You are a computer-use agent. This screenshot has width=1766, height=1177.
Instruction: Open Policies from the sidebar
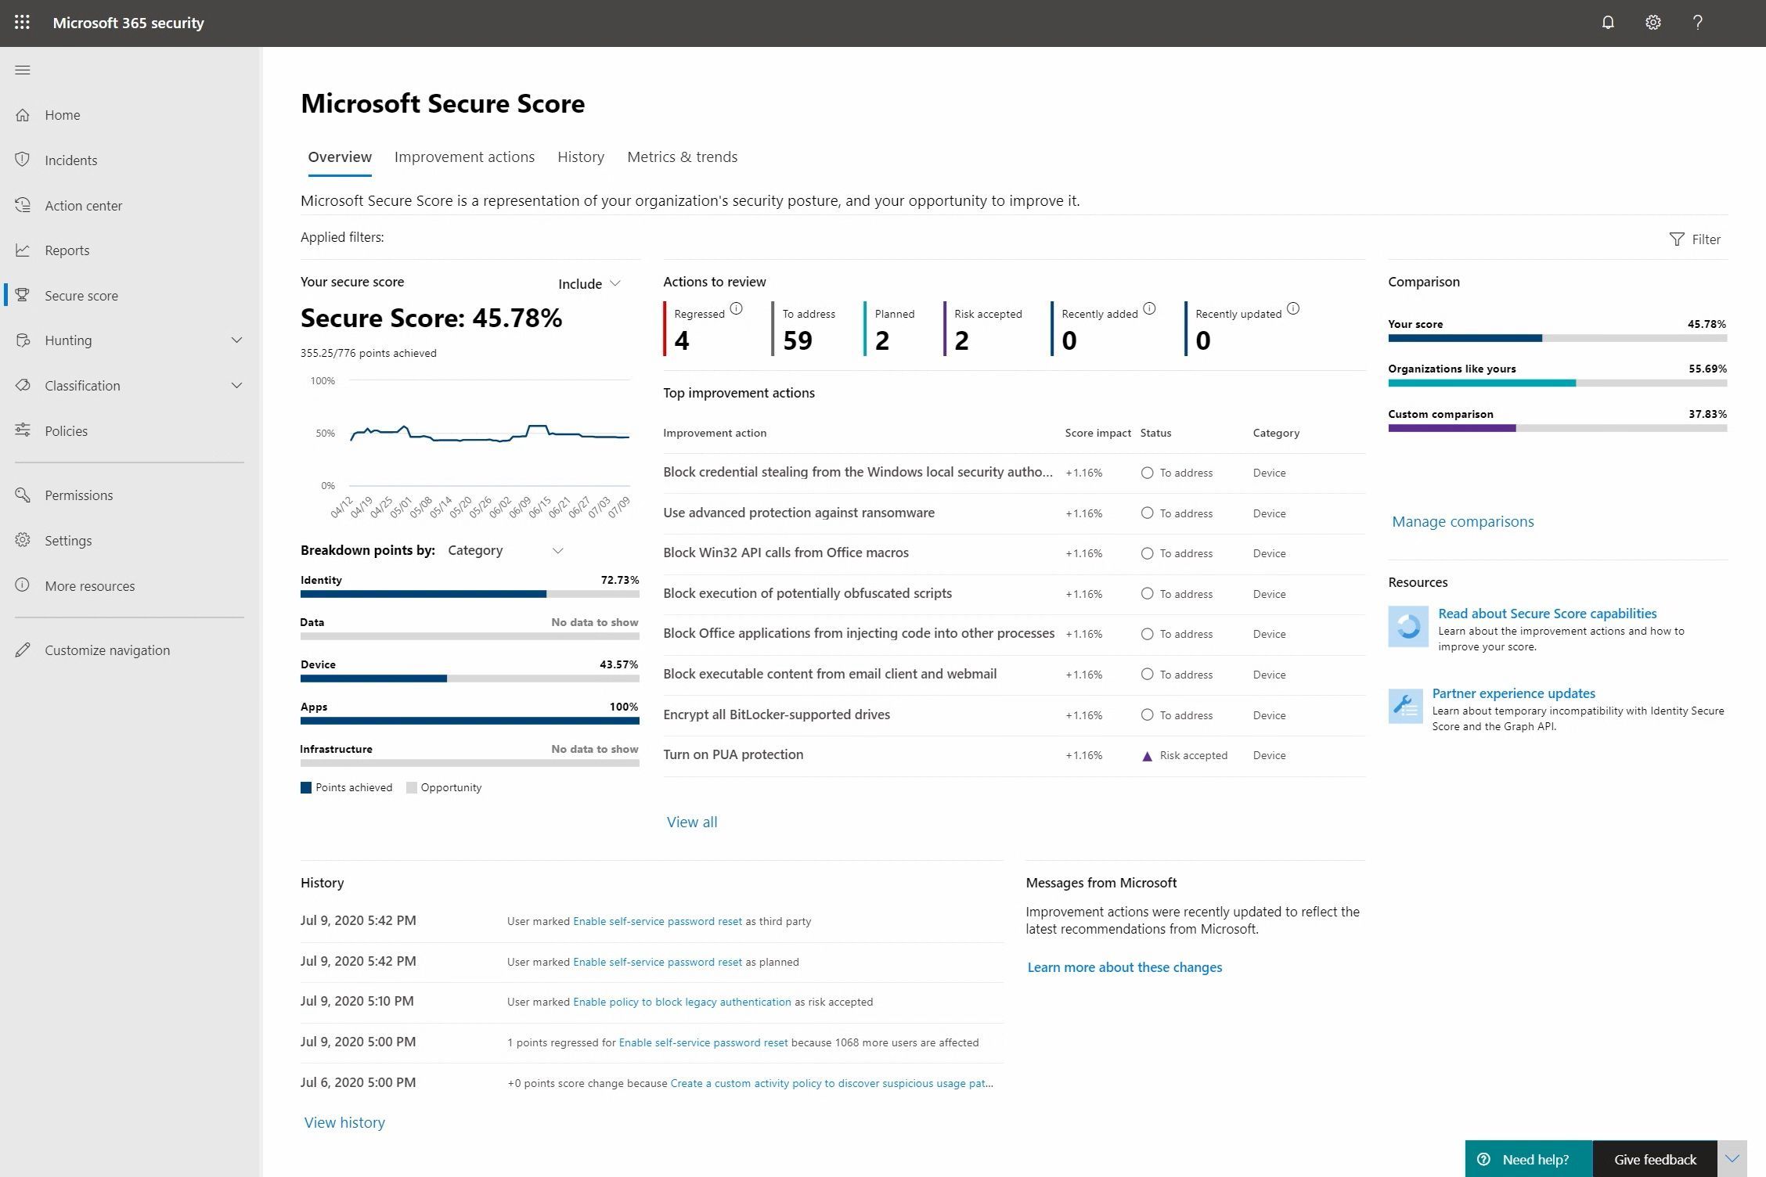click(66, 430)
